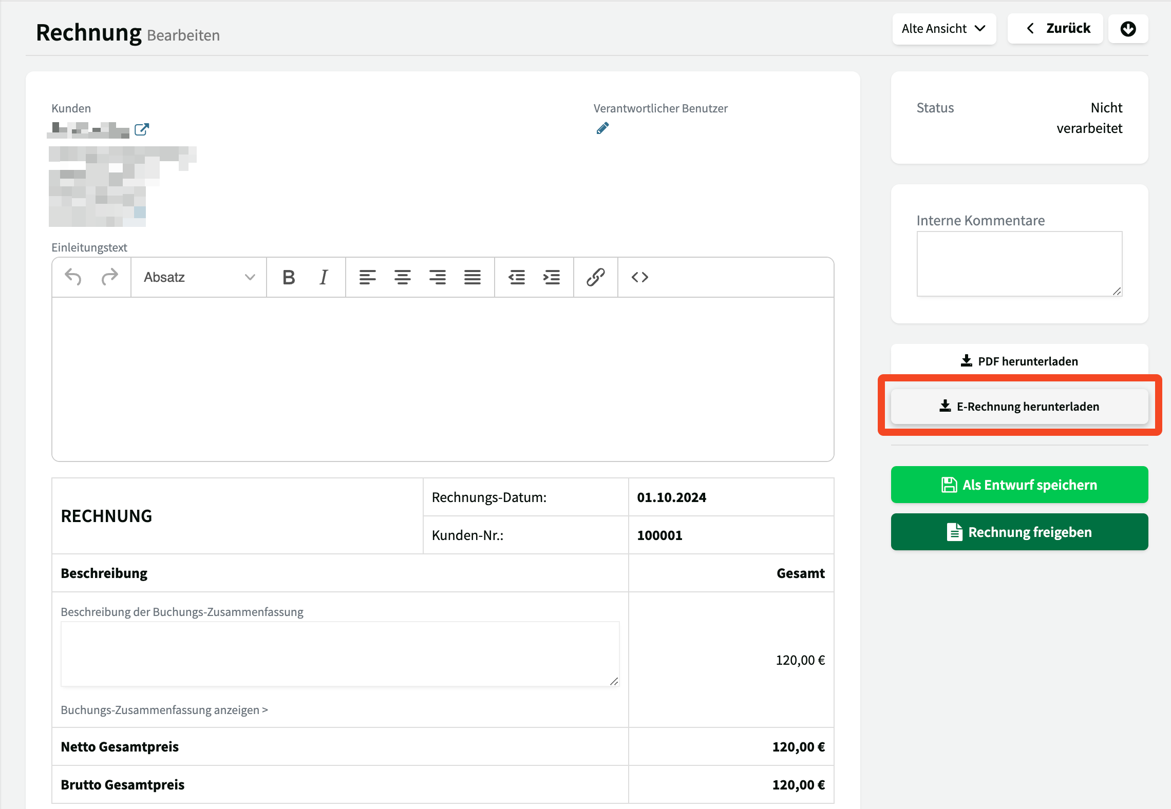This screenshot has width=1171, height=809.
Task: Align text right in the editor
Action: pyautogui.click(x=437, y=277)
